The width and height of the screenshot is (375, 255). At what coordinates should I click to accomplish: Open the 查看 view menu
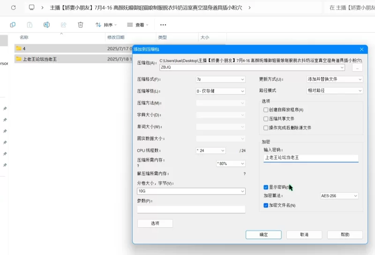coord(137,25)
